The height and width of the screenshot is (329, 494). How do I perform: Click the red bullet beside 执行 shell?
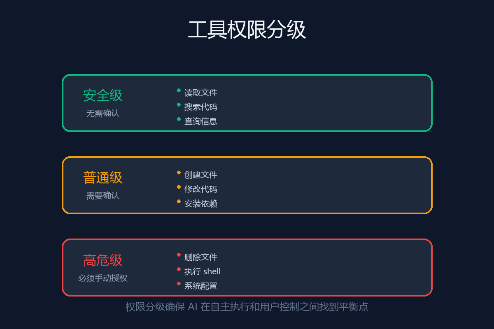click(x=179, y=269)
